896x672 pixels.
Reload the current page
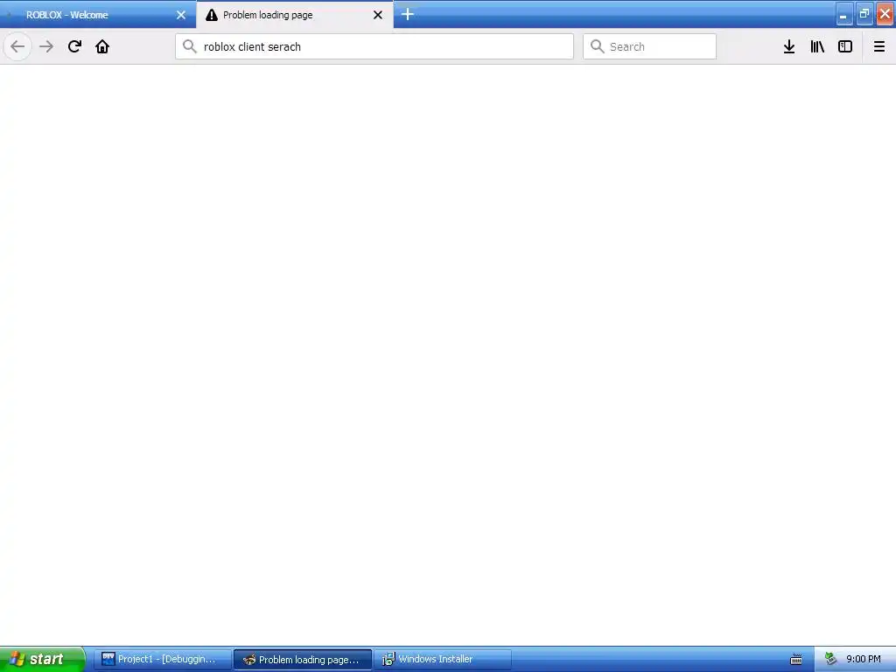pos(74,46)
